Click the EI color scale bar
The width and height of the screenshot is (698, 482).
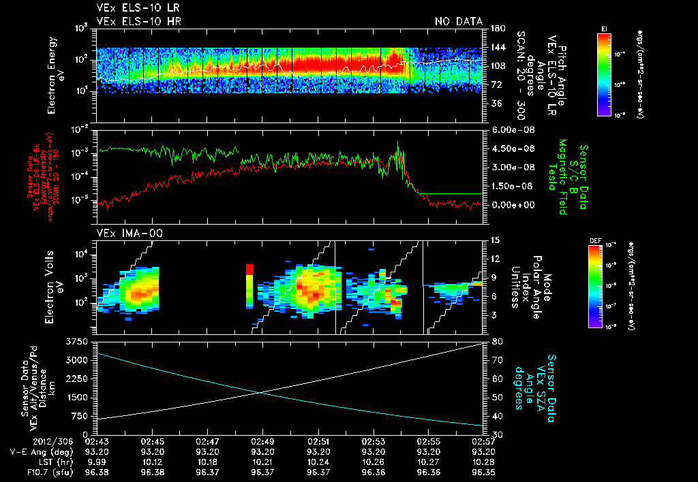(604, 74)
